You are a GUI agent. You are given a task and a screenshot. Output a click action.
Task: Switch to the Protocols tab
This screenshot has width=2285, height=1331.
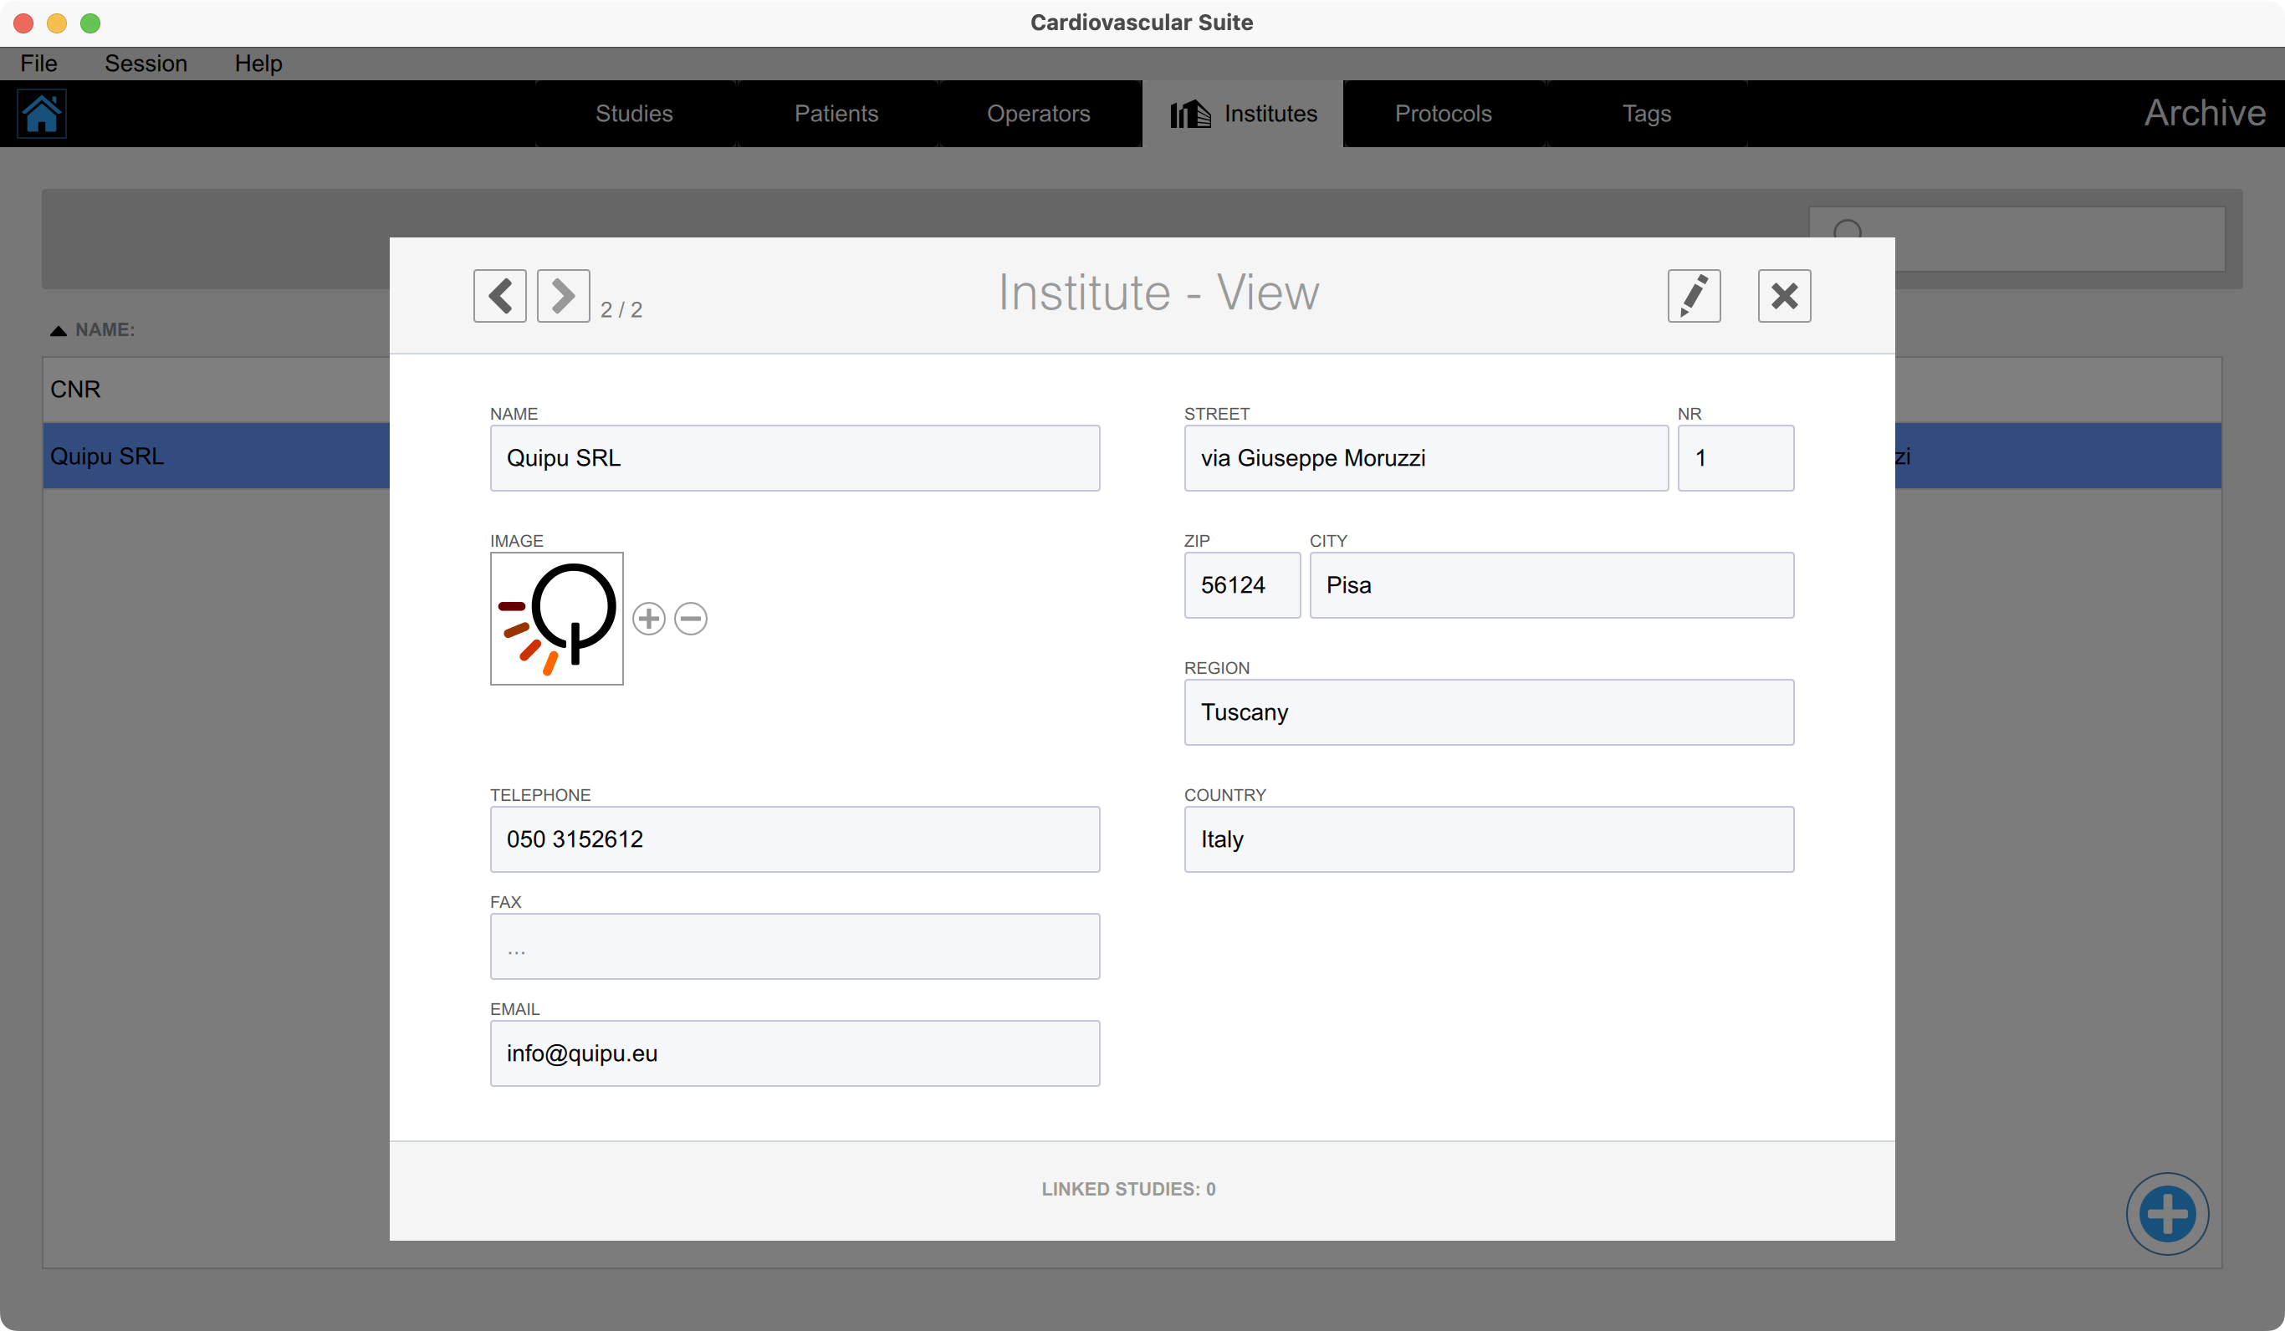[1443, 114]
